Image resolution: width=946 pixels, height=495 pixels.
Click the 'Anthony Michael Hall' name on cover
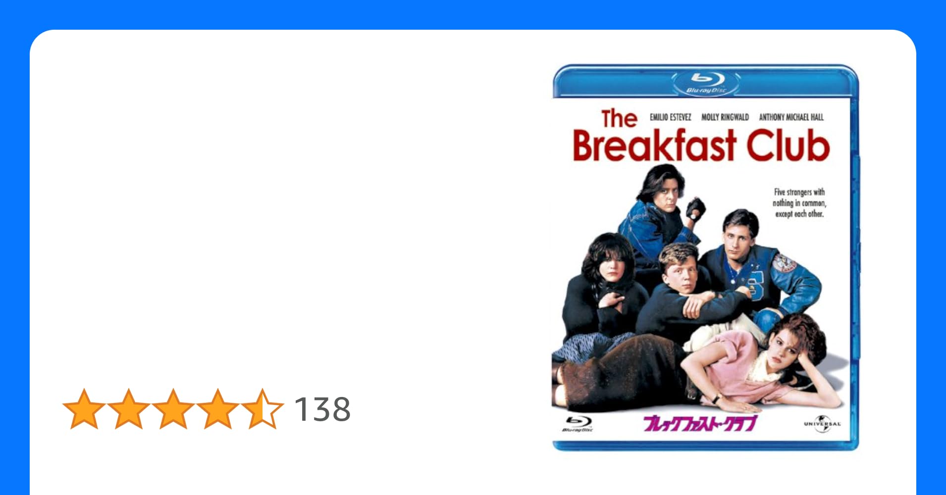point(791,117)
